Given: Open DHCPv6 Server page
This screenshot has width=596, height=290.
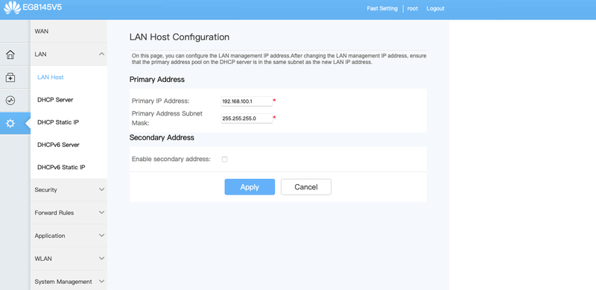Looking at the screenshot, I should 59,145.
